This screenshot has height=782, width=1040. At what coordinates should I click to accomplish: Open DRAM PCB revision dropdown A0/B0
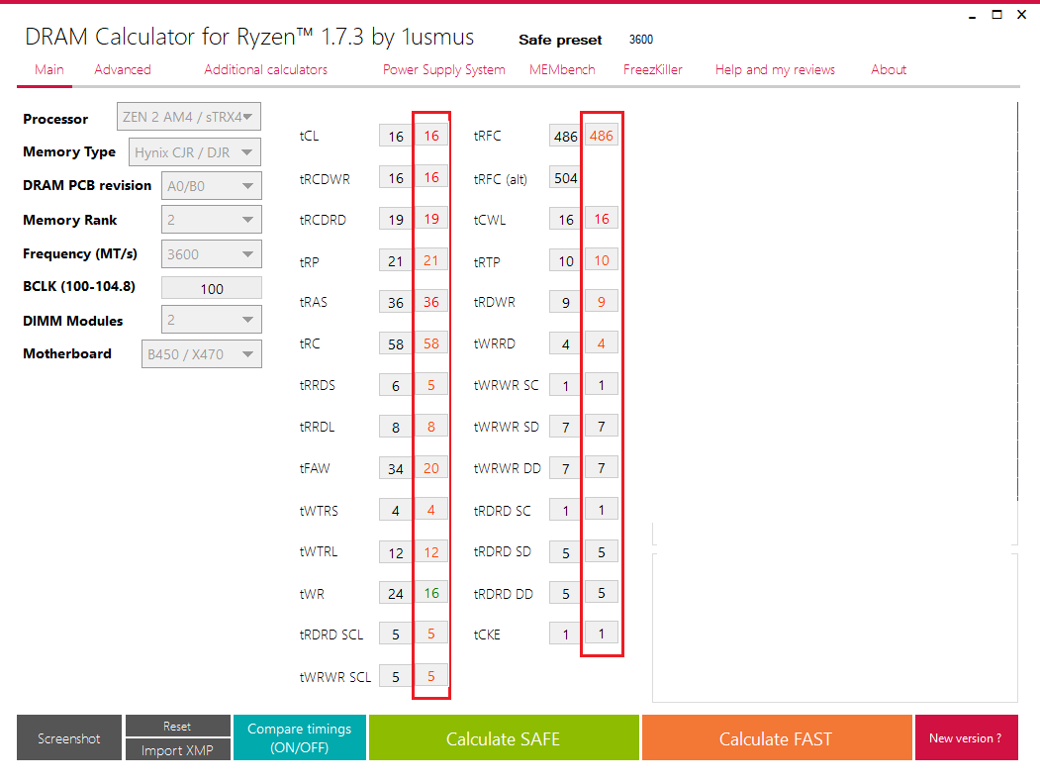[212, 186]
